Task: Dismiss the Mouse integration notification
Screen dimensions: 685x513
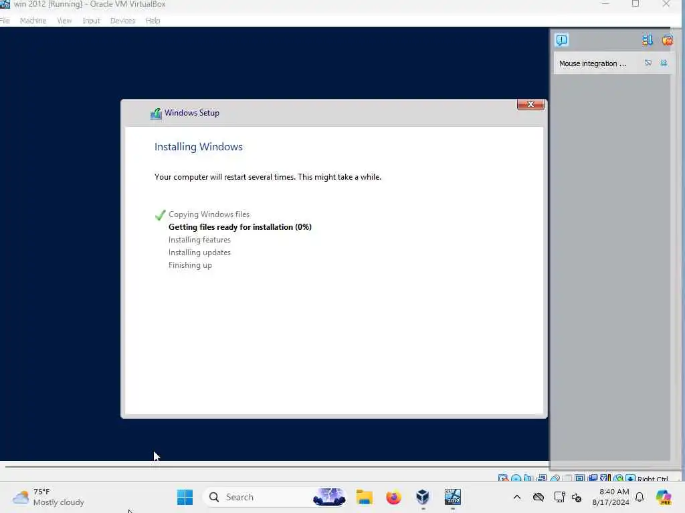Action: tap(664, 63)
